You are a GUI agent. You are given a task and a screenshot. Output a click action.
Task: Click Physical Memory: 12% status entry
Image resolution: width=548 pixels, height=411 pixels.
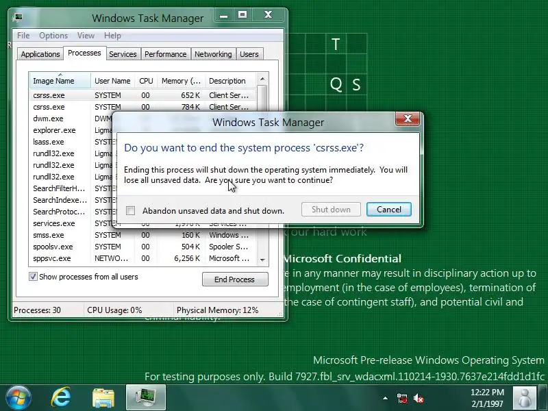pos(217,310)
